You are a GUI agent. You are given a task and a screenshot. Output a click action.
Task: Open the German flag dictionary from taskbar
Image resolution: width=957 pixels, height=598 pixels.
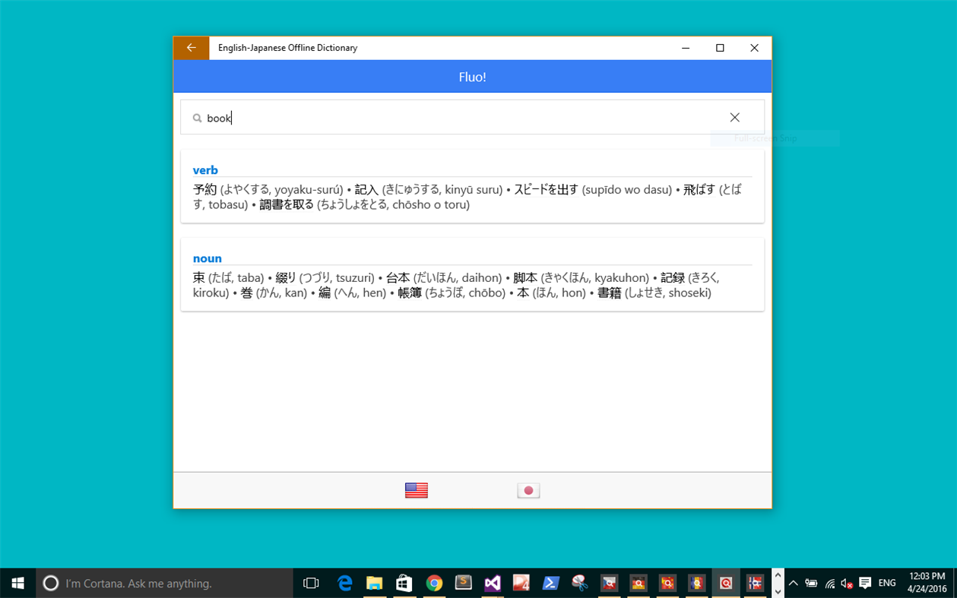coord(638,583)
